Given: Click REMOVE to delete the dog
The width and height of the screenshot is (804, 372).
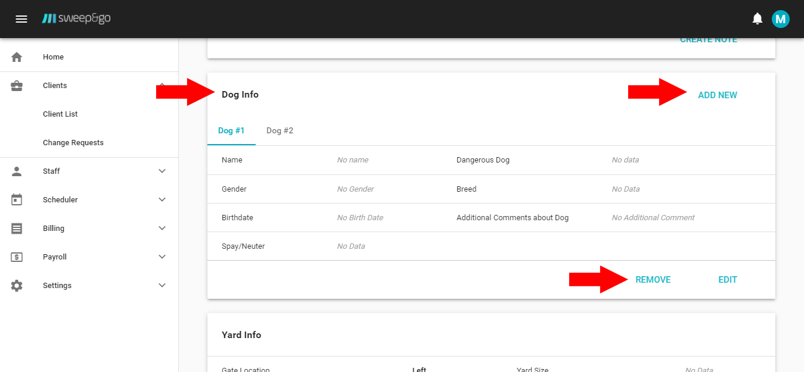Looking at the screenshot, I should coord(653,280).
